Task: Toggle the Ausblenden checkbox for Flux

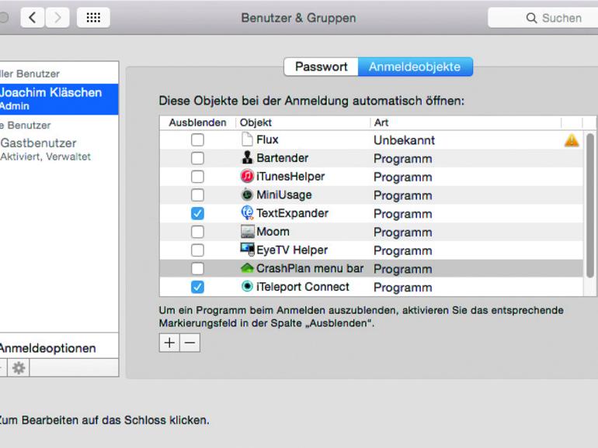Action: click(x=197, y=140)
